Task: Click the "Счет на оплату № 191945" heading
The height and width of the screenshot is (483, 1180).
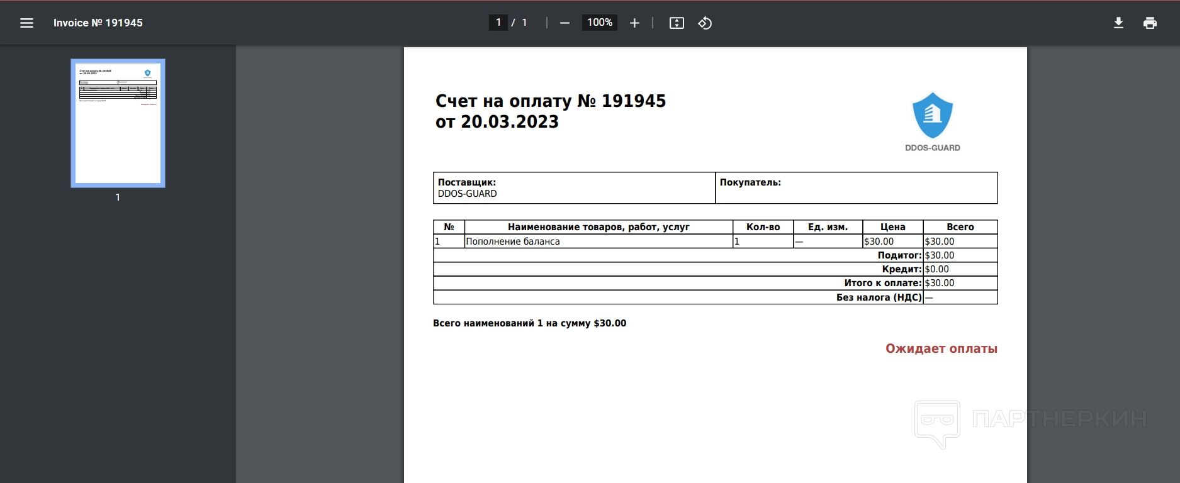Action: pyautogui.click(x=550, y=101)
